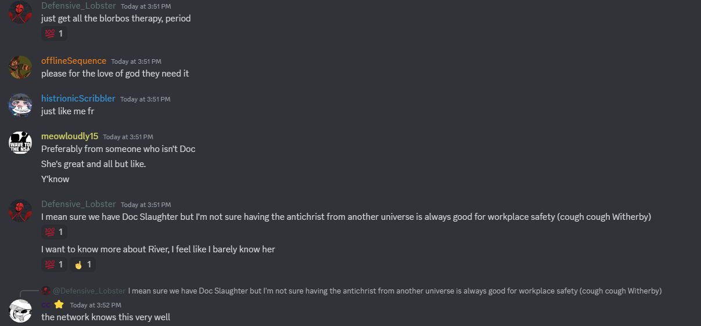Screen dimensions: 701x326
Task: Toggle the pointing finger reaction under River message
Action: pyautogui.click(x=82, y=265)
